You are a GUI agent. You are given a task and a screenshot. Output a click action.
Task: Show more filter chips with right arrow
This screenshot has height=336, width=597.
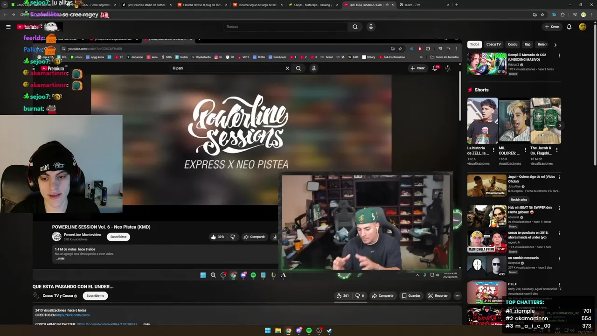click(x=555, y=45)
